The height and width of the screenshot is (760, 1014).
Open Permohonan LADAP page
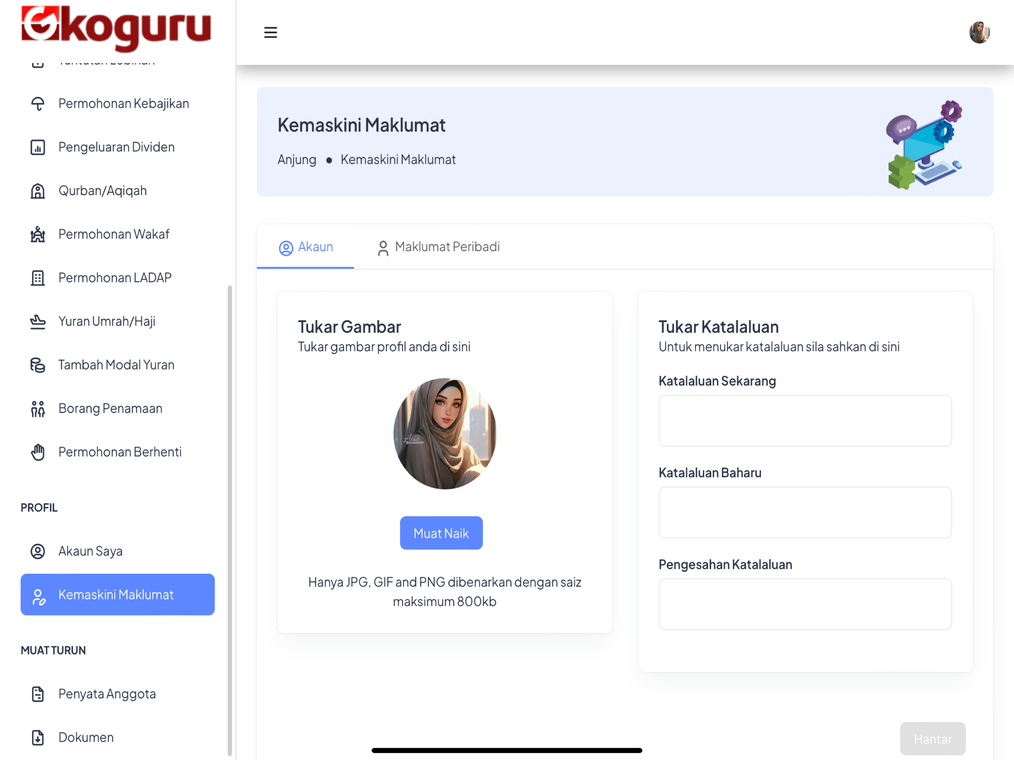[x=117, y=278]
